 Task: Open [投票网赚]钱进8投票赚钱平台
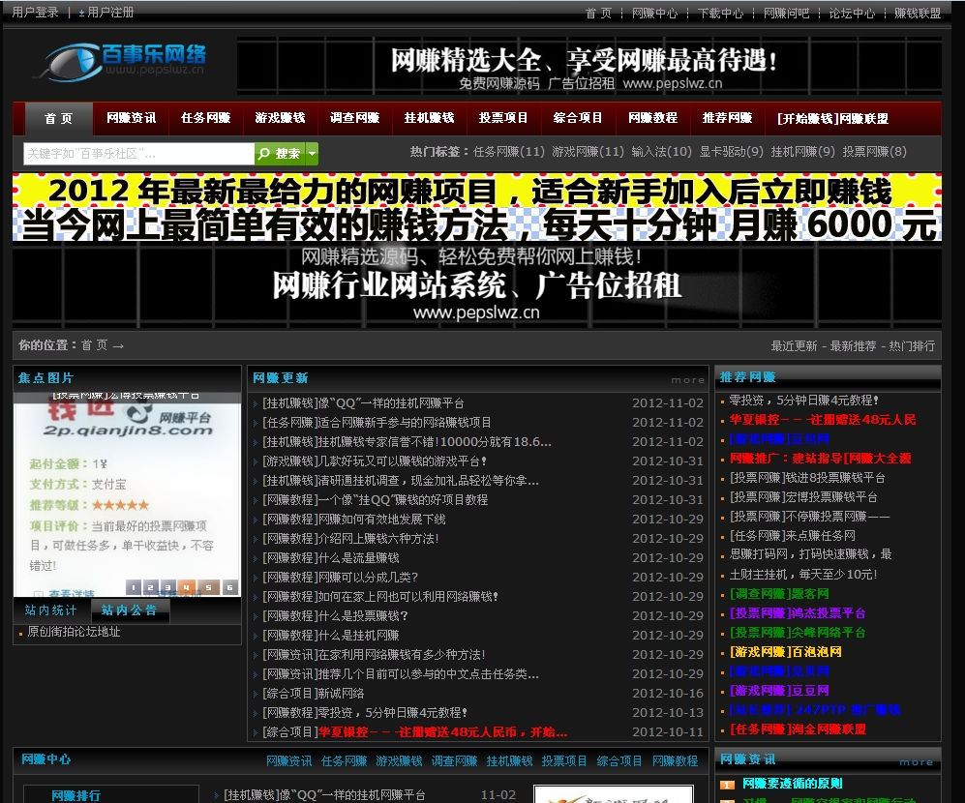[x=807, y=478]
